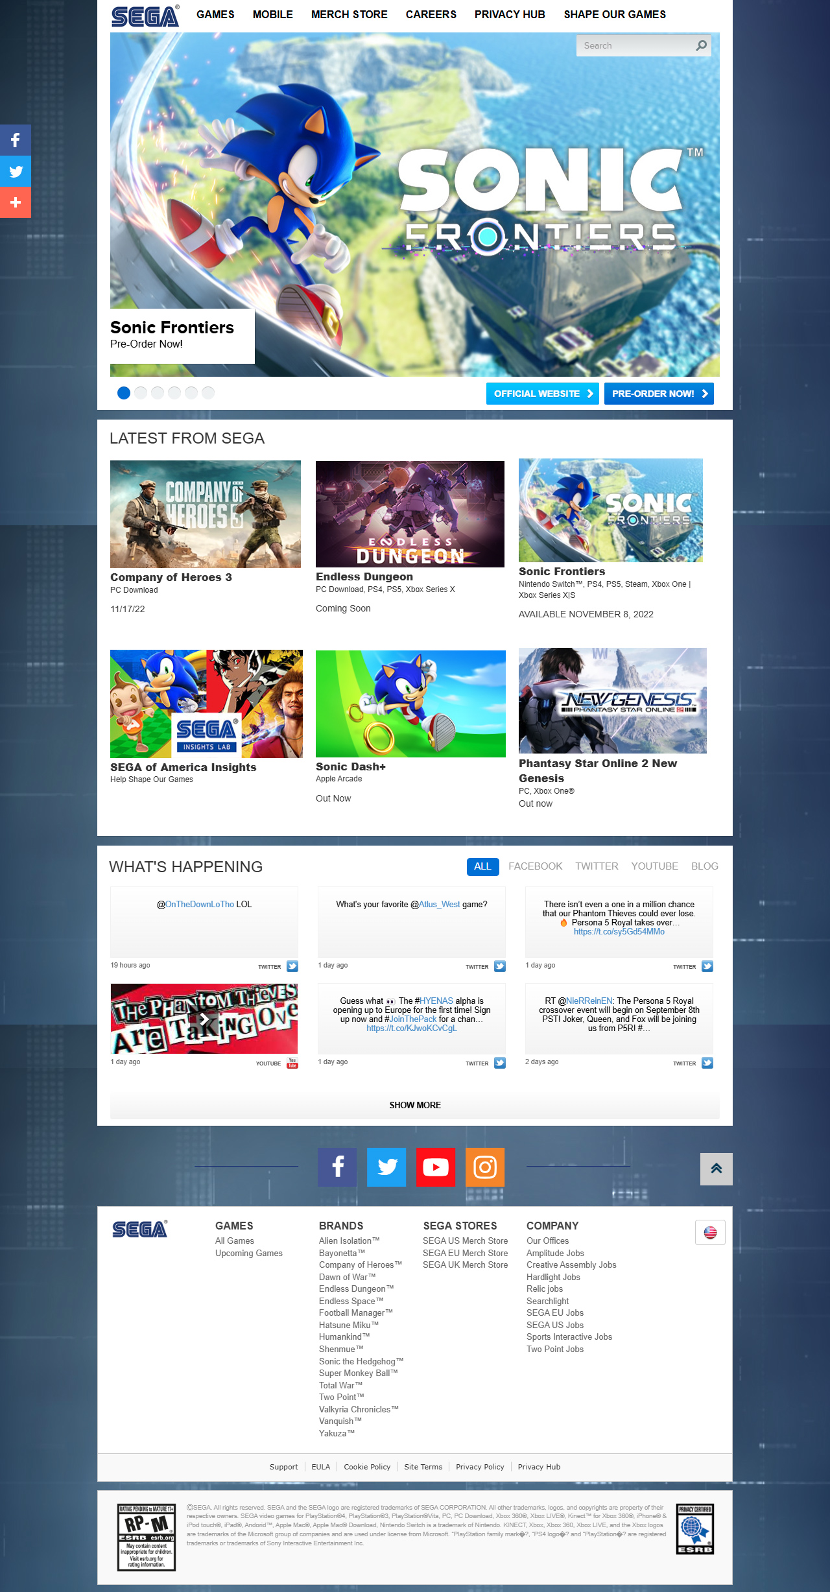This screenshot has width=830, height=1592.
Task: Open SEGA YouTube channel square icon
Action: point(436,1167)
